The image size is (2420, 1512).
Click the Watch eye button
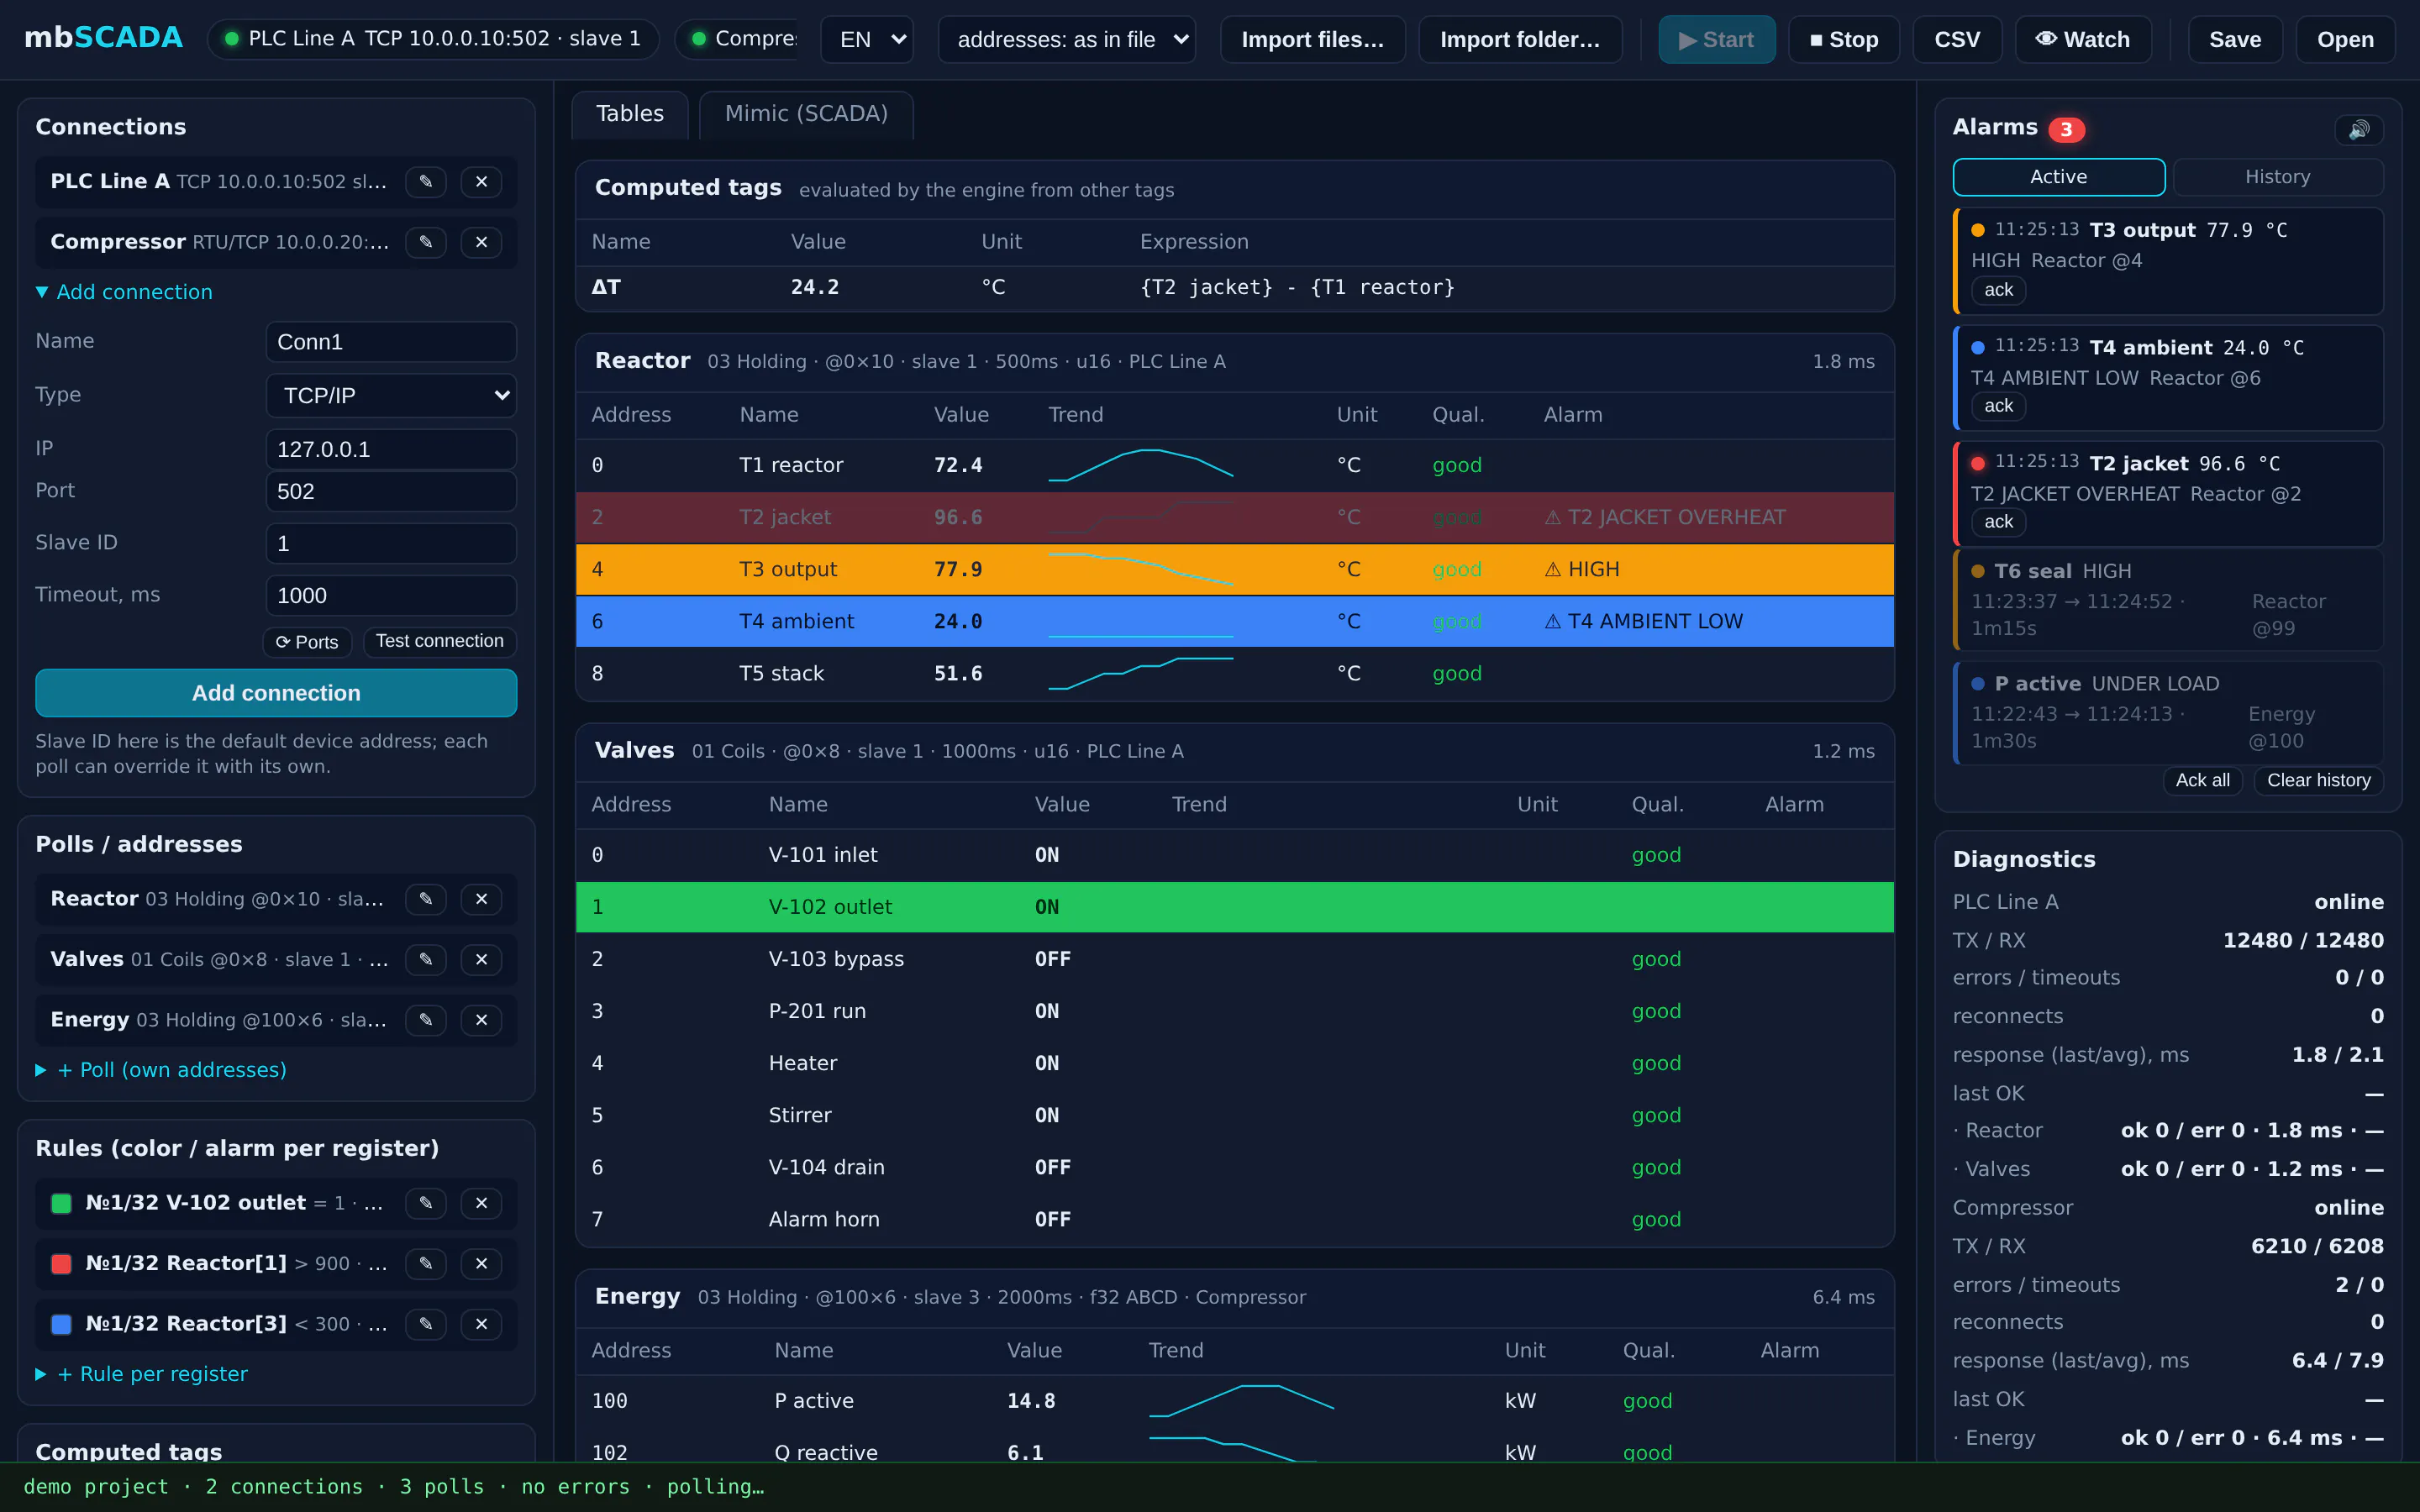(x=2083, y=40)
